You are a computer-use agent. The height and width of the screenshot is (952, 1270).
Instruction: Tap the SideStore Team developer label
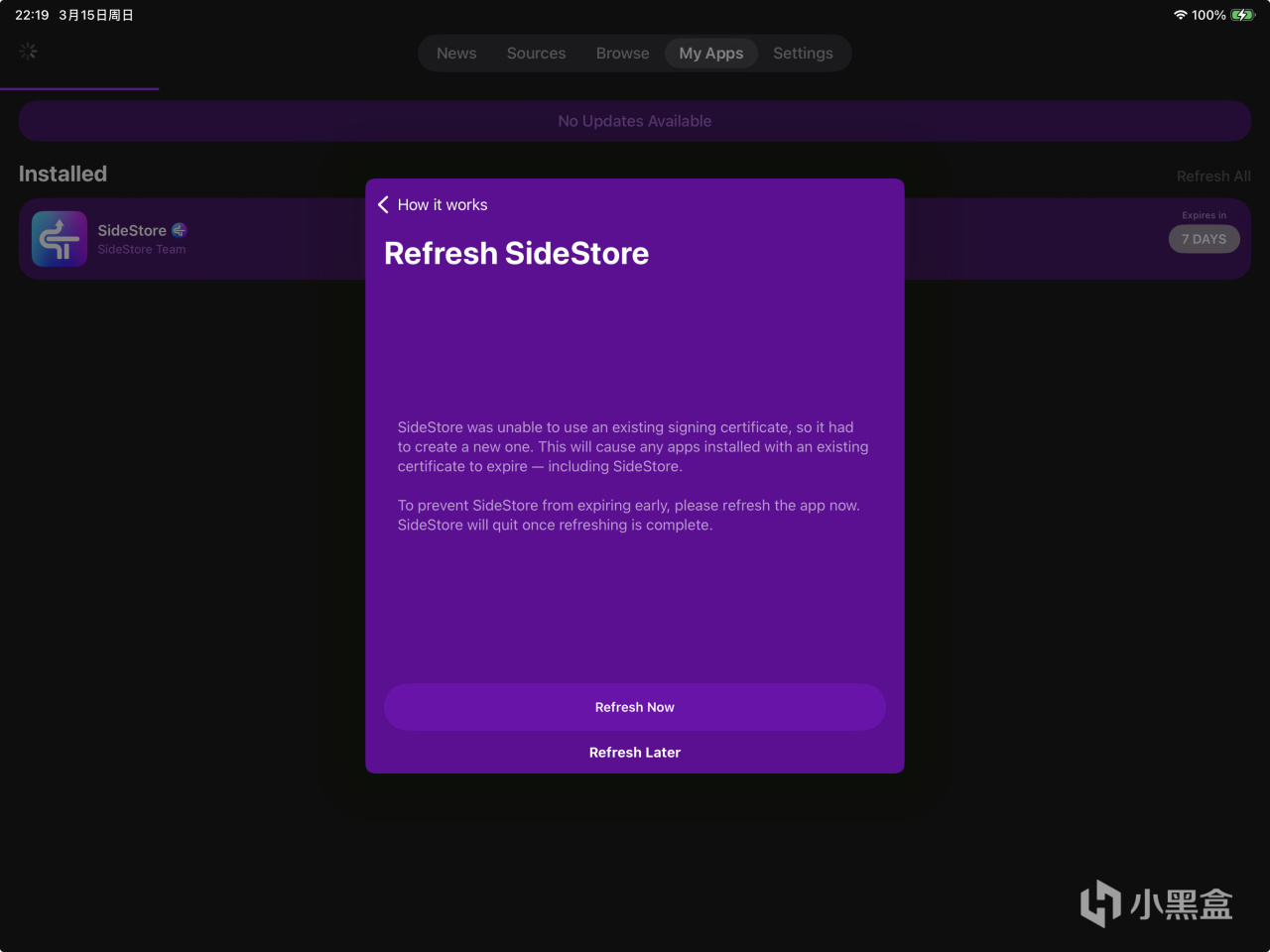click(142, 250)
